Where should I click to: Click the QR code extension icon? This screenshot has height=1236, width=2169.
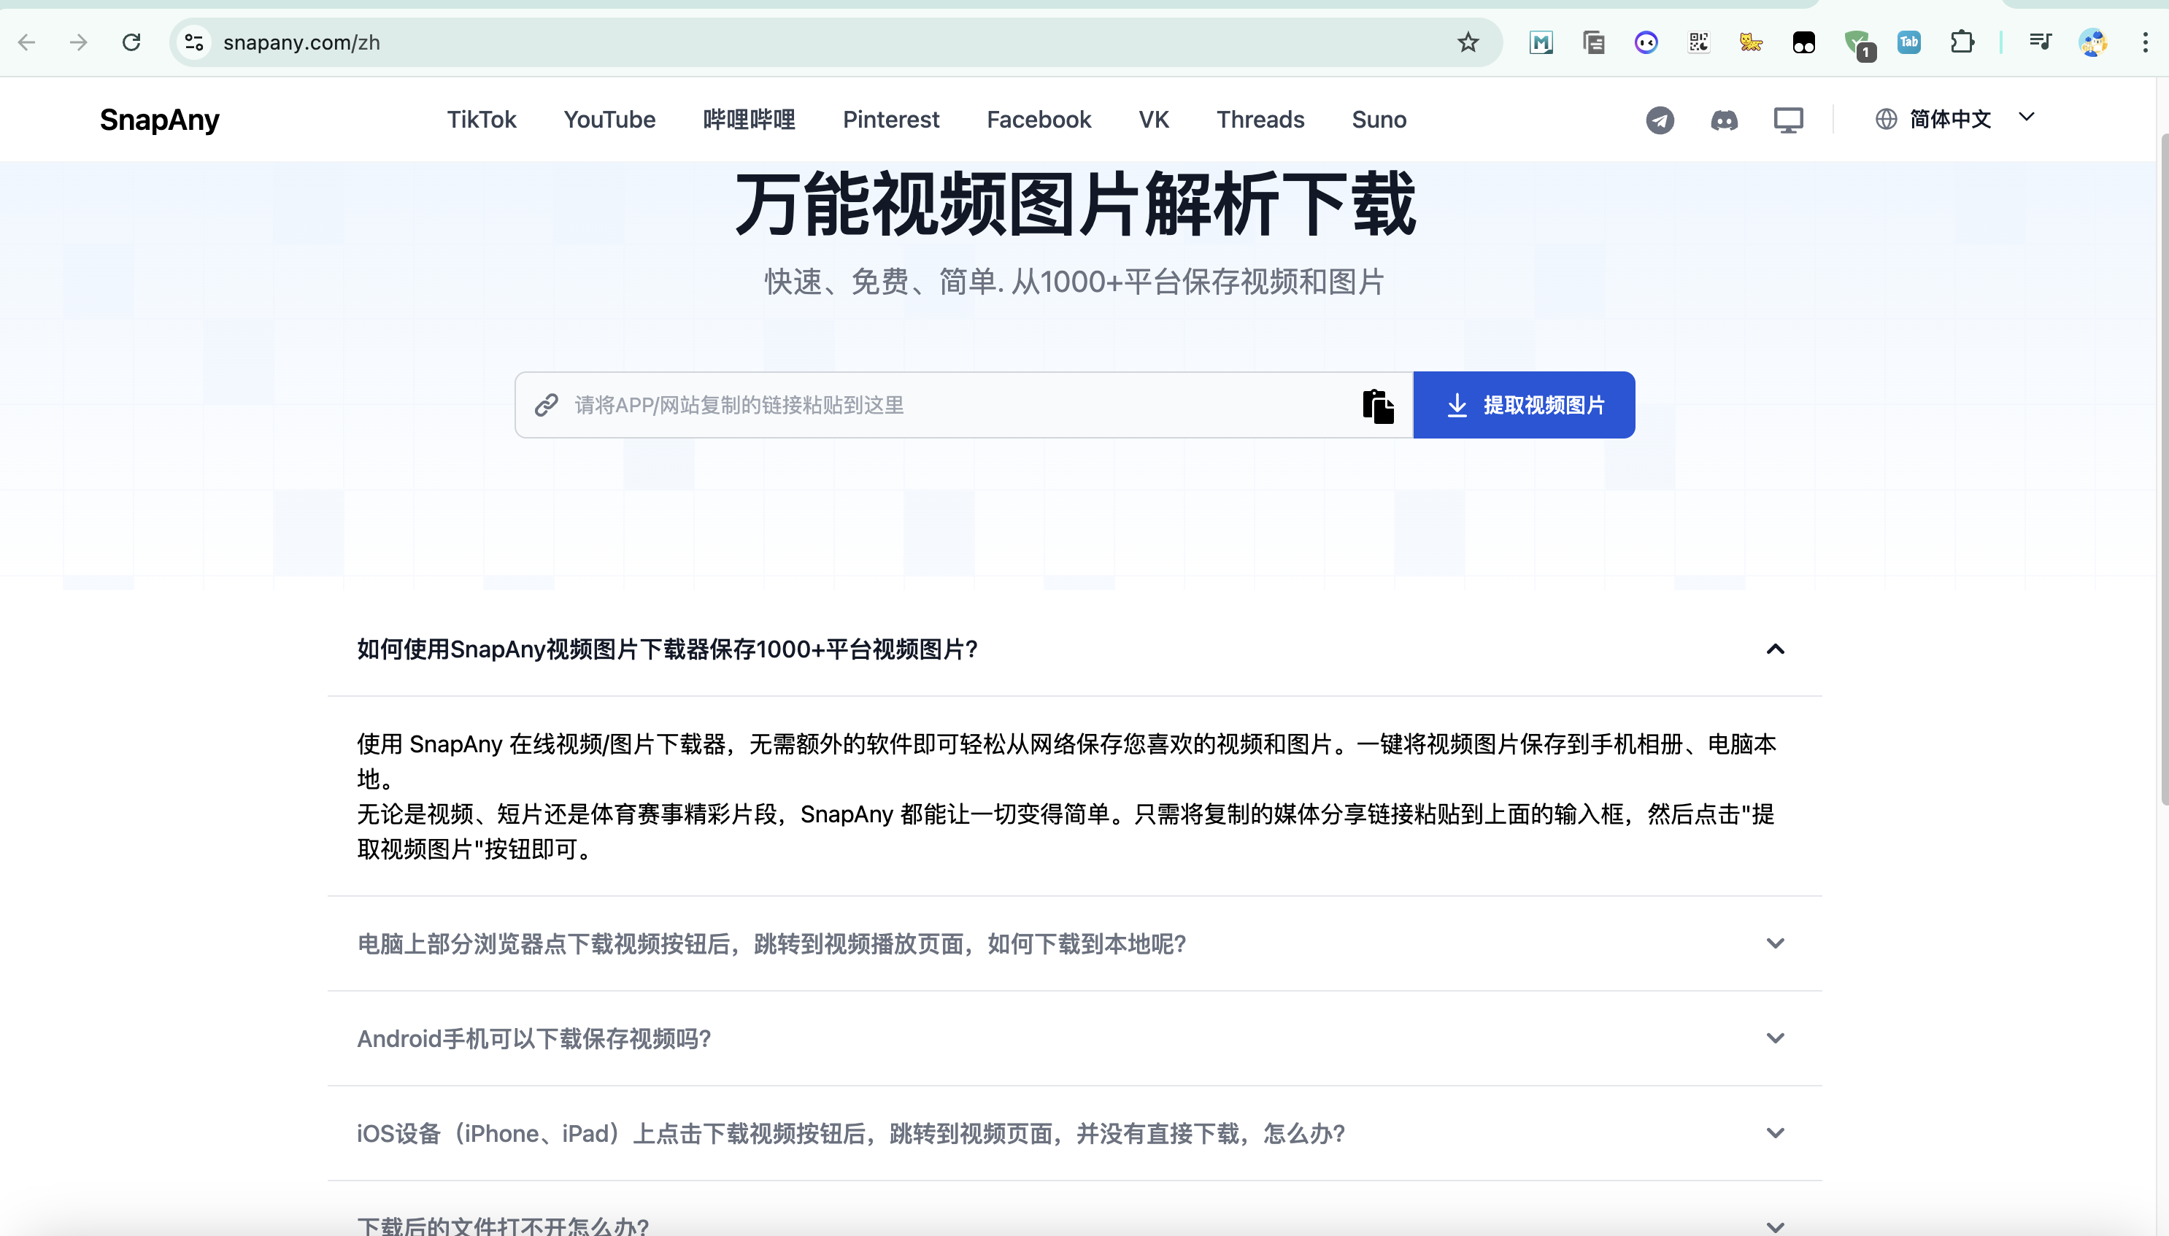click(x=1699, y=42)
